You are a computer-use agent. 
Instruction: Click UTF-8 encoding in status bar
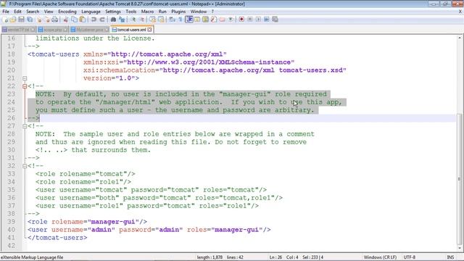tap(410, 257)
